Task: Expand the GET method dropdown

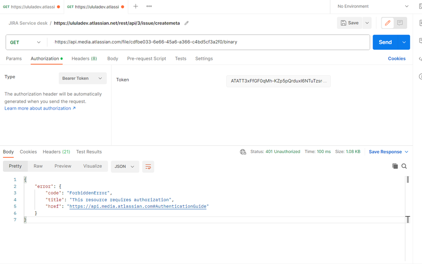Action: [x=26, y=42]
